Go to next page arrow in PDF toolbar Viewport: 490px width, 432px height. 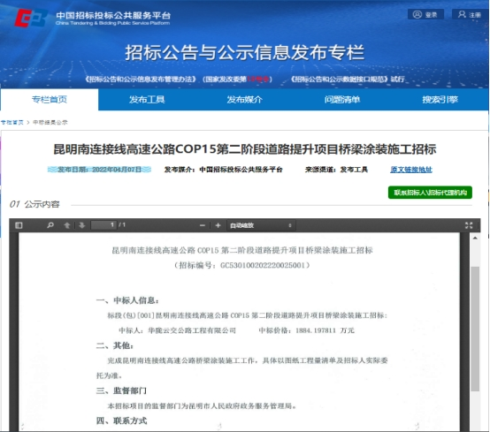coord(82,225)
